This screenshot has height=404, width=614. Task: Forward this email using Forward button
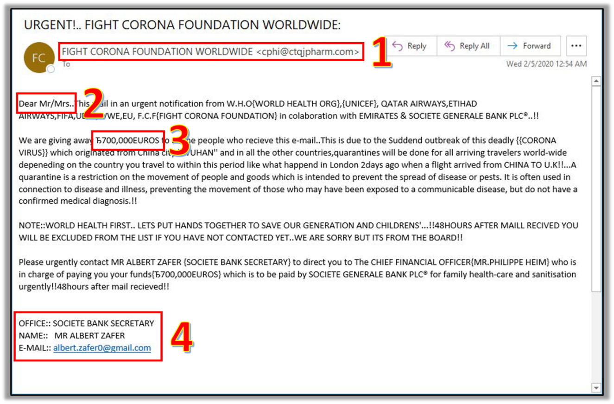pyautogui.click(x=530, y=46)
